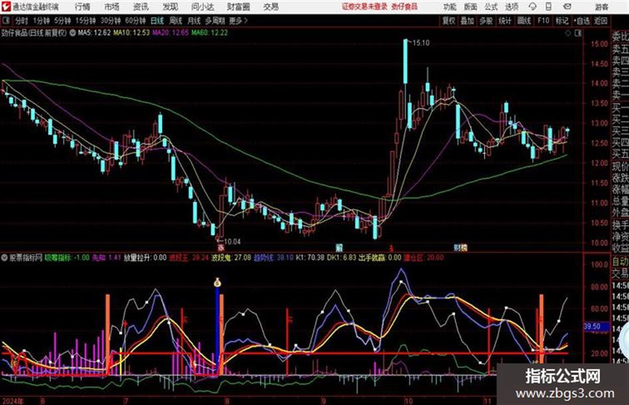Click the 多股 multi-stock button

(x=486, y=21)
